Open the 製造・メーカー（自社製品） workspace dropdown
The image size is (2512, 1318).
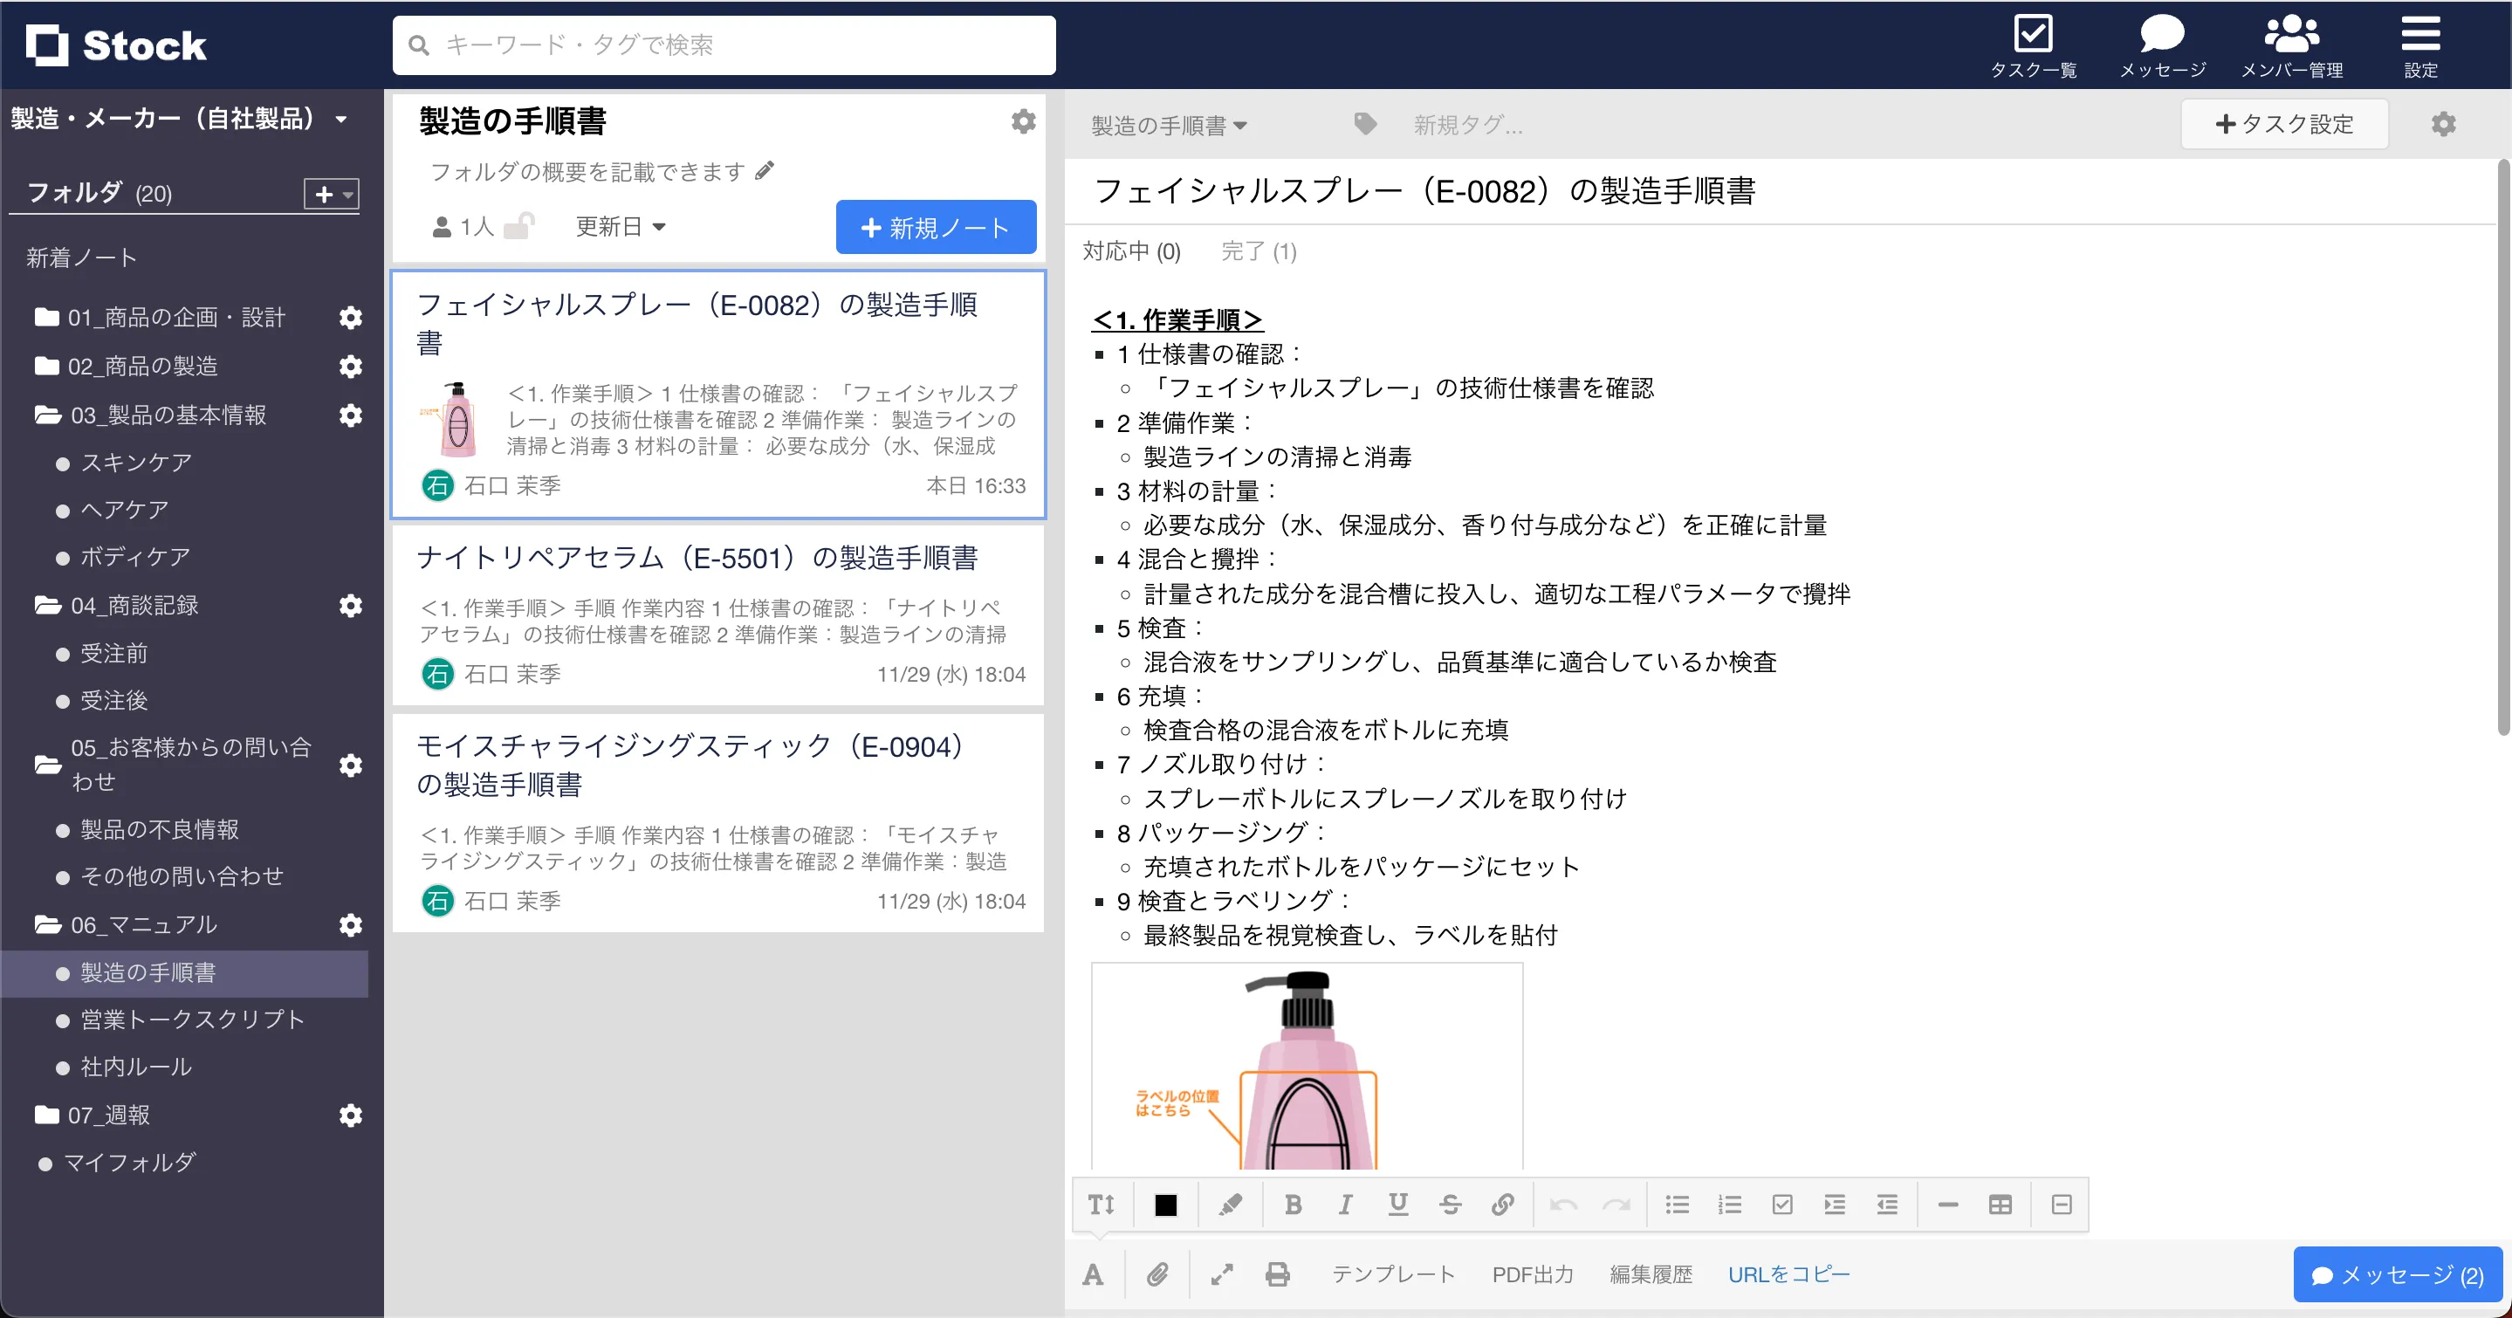click(x=182, y=118)
